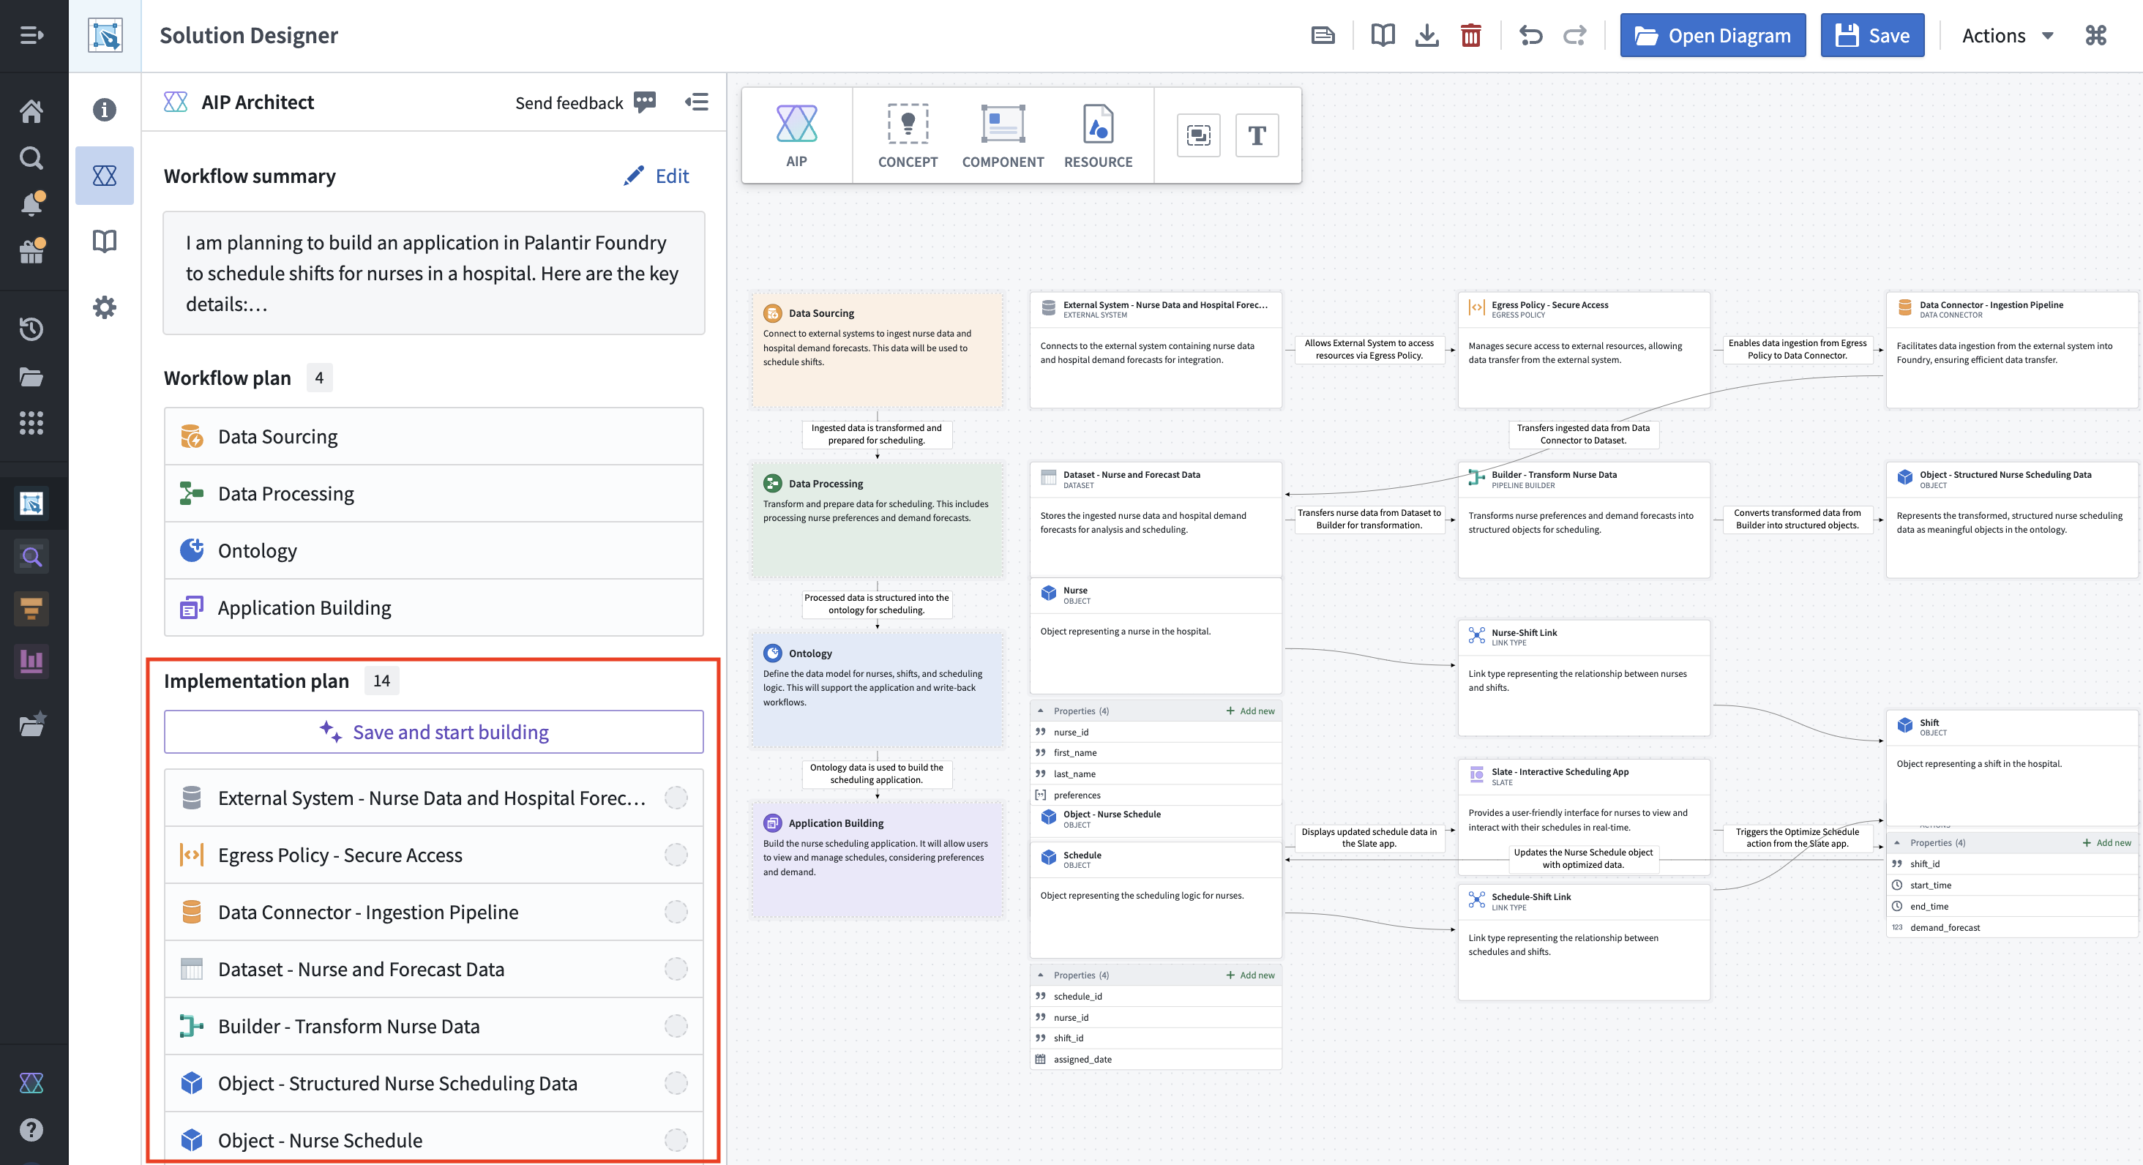Click Send feedback link
The image size is (2143, 1165).
click(585, 102)
